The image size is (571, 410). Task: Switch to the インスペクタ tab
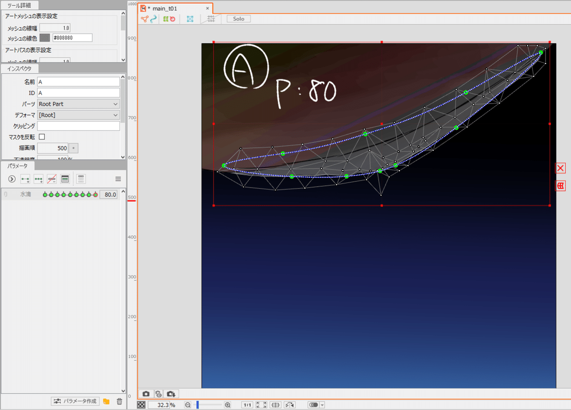(x=20, y=68)
